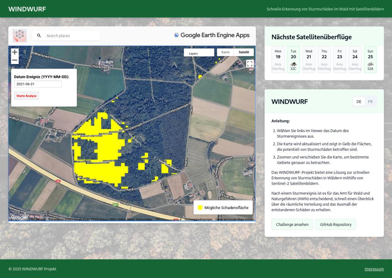Click Nächste Satellitenüberflüge heading
The width and height of the screenshot is (392, 278).
[x=312, y=37]
